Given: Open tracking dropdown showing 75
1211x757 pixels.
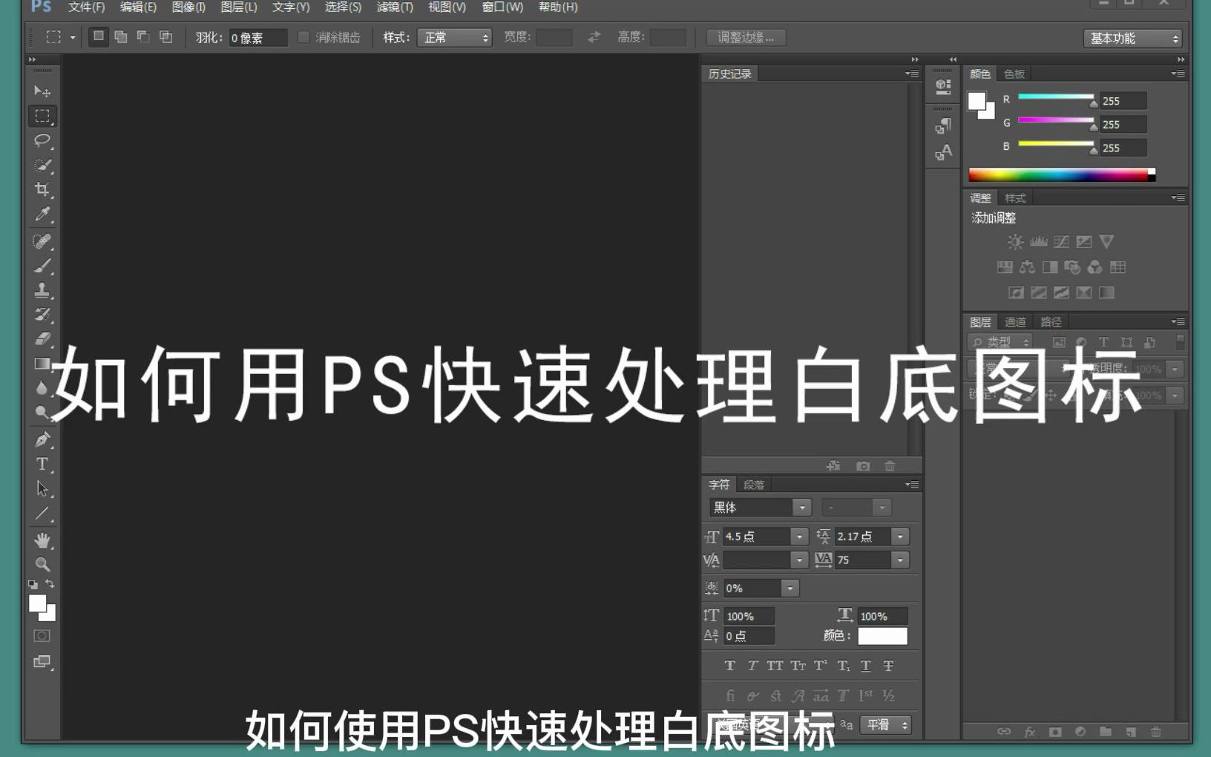Looking at the screenshot, I should [x=900, y=560].
